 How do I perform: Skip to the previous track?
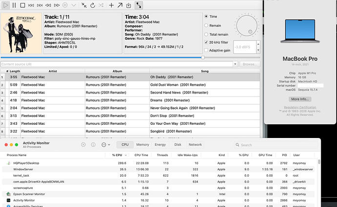[x=31, y=5]
